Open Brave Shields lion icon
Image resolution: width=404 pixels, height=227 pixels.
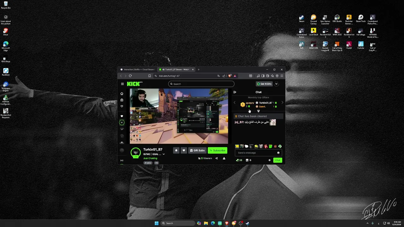[230, 76]
